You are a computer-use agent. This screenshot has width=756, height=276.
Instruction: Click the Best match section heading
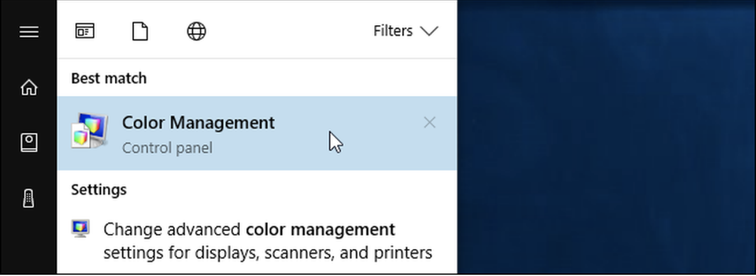point(109,78)
